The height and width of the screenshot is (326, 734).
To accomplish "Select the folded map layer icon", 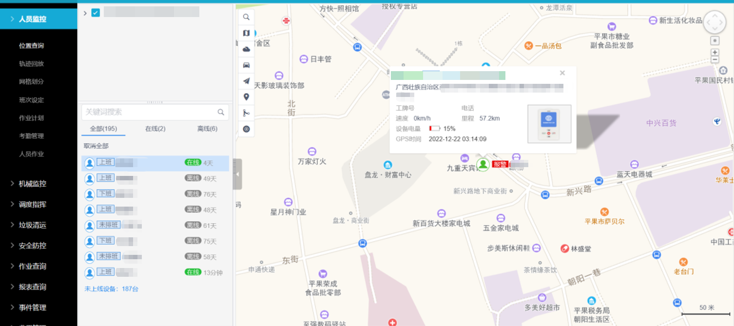I will (x=246, y=33).
